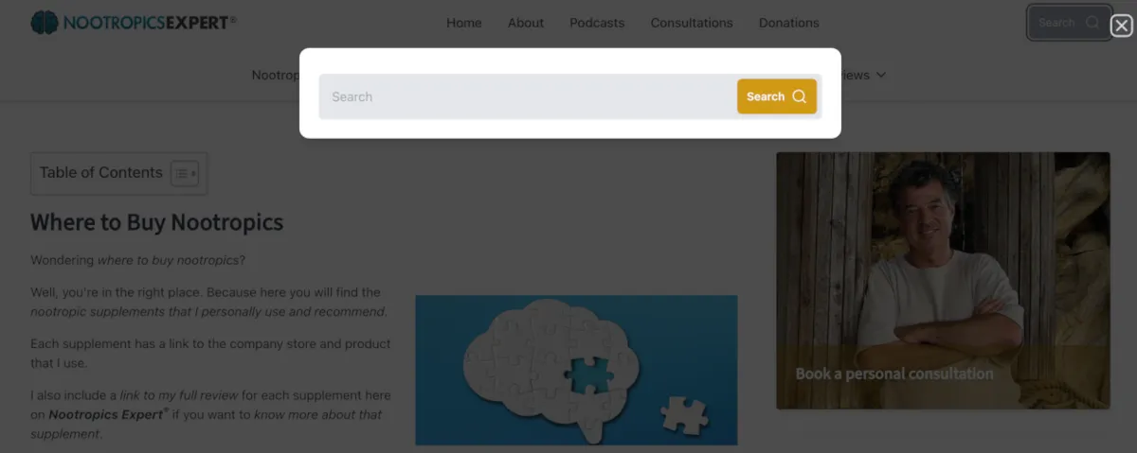Open 'Book a personal consultation' image card
The height and width of the screenshot is (453, 1137).
(x=943, y=281)
